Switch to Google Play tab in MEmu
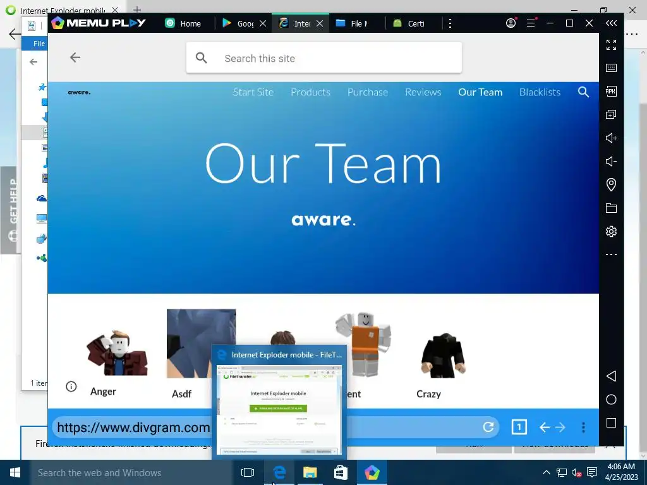 (x=238, y=23)
